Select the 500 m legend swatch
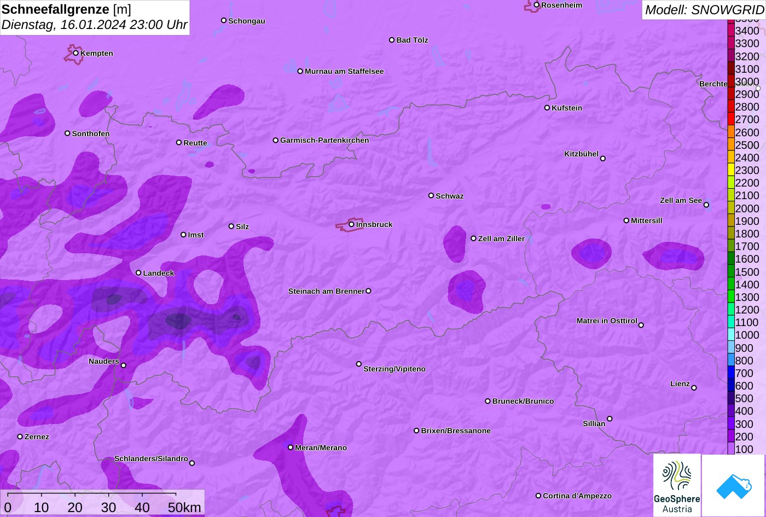The width and height of the screenshot is (766, 517). 731,398
